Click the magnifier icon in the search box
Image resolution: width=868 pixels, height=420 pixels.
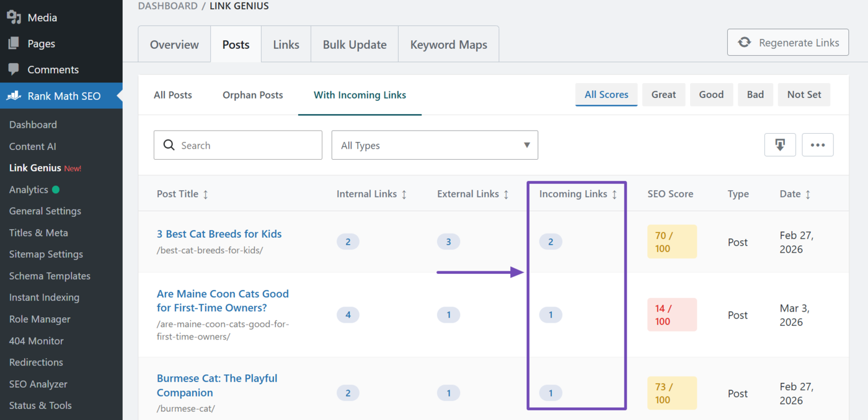169,144
